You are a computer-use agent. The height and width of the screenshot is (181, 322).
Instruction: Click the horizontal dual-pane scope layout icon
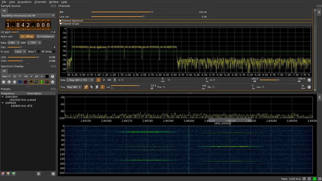pyautogui.click(x=109, y=80)
